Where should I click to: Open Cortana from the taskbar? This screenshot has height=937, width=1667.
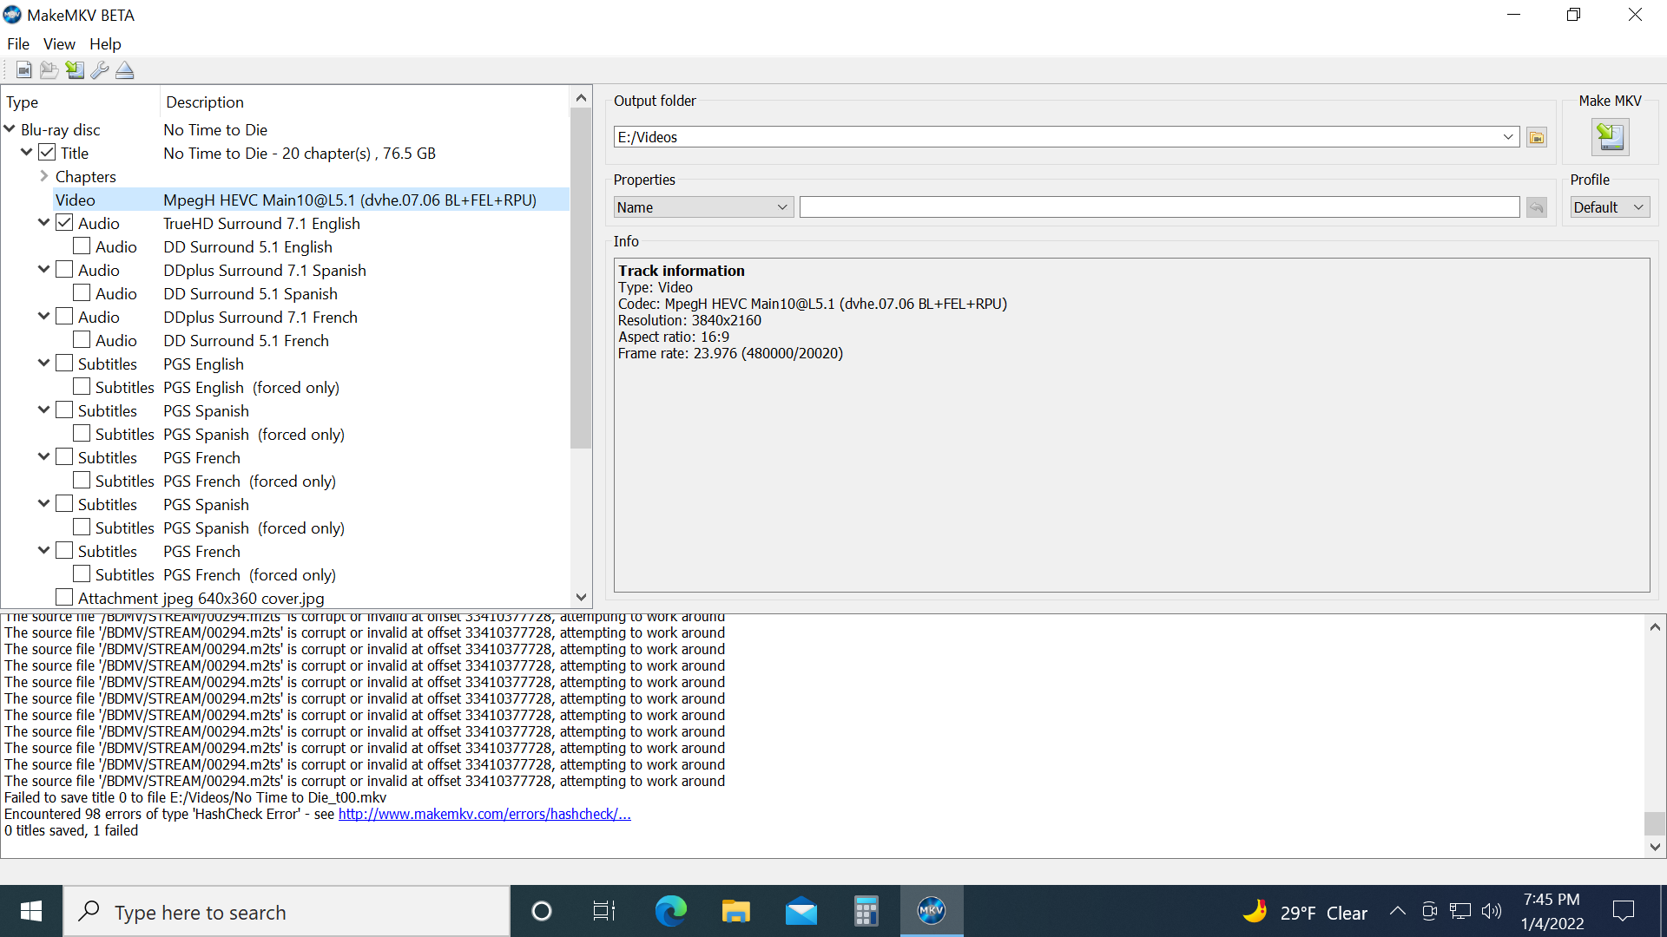coord(541,911)
